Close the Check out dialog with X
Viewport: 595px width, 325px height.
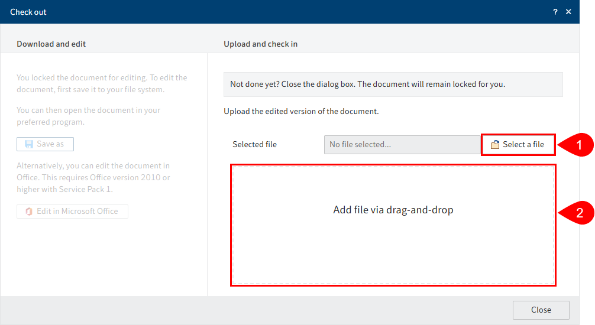568,12
